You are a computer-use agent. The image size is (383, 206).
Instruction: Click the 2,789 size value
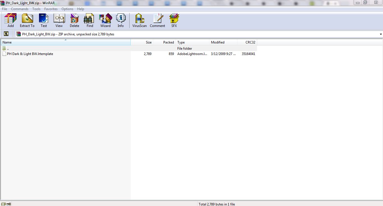[x=148, y=54]
